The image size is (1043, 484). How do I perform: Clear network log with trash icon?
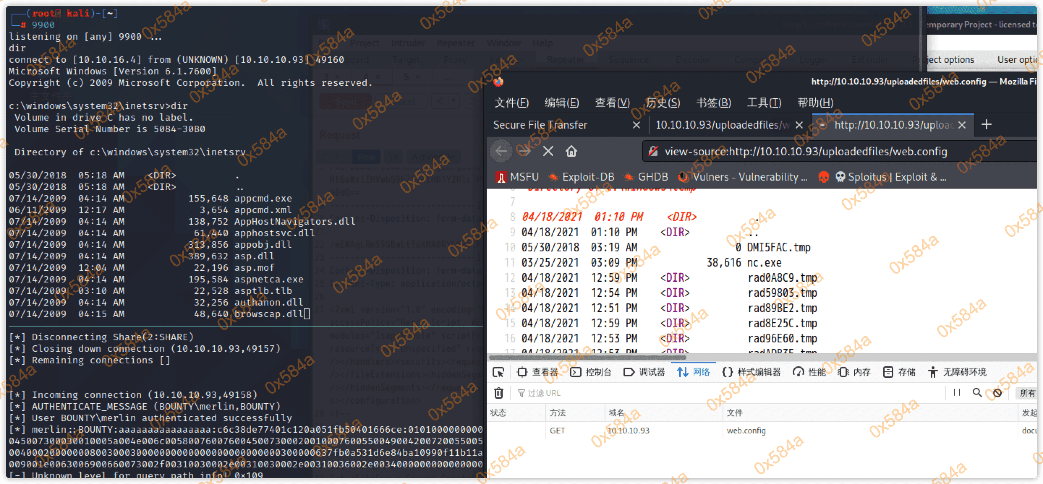[x=498, y=393]
